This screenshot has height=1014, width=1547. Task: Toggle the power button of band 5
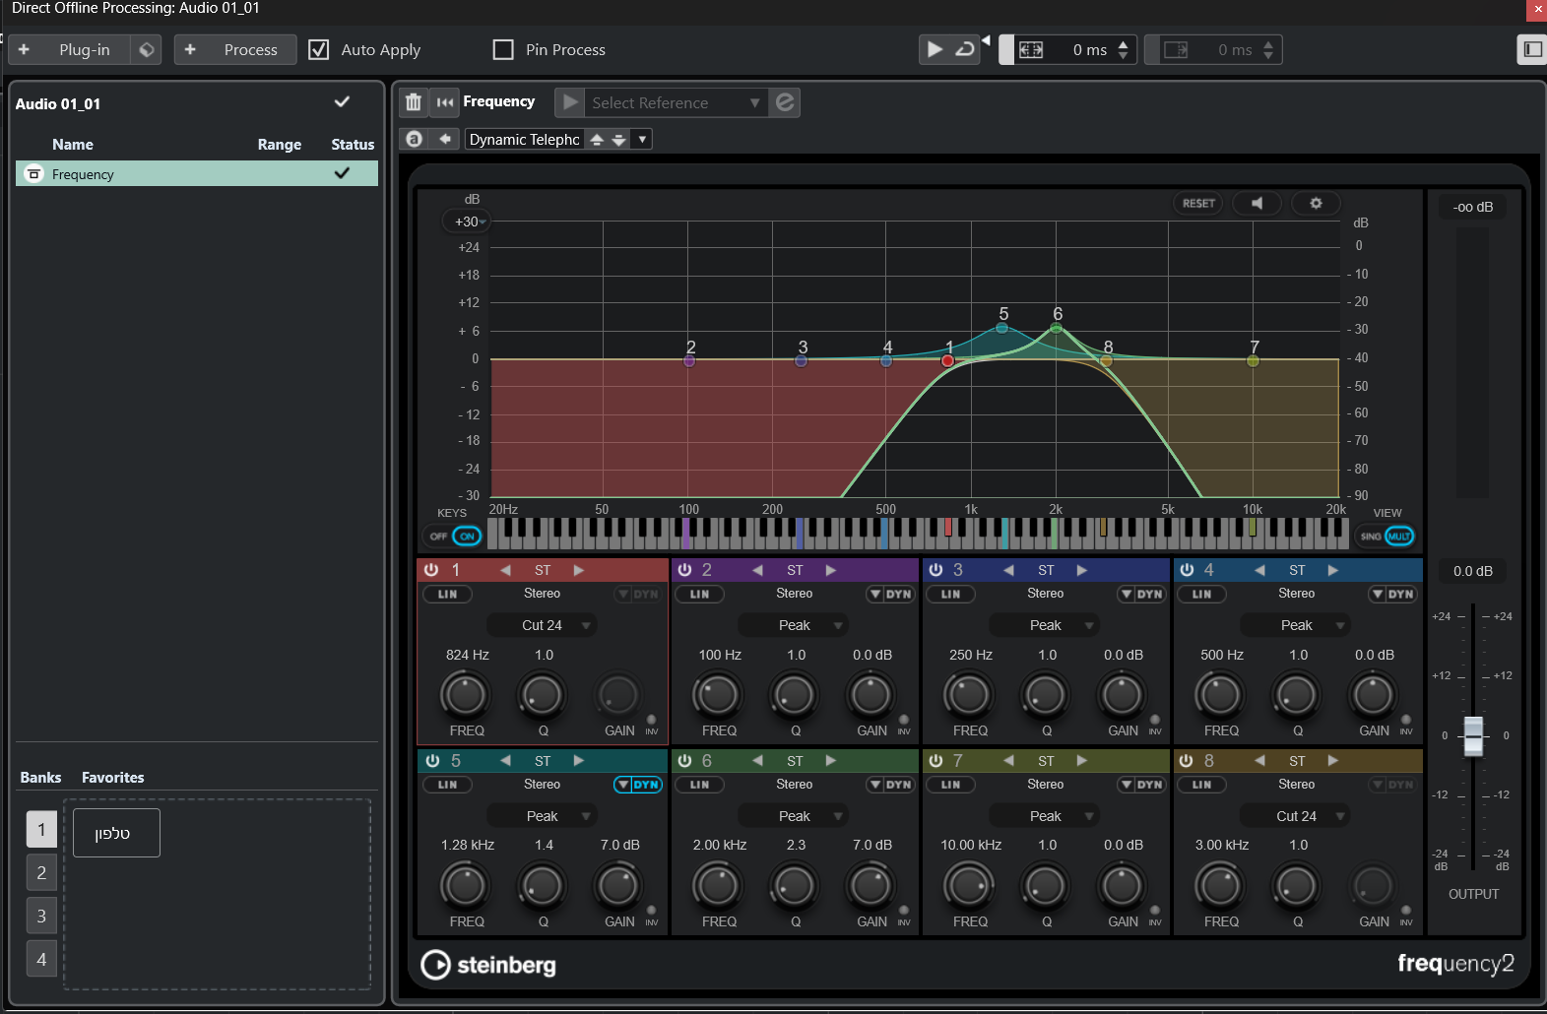pyautogui.click(x=432, y=761)
